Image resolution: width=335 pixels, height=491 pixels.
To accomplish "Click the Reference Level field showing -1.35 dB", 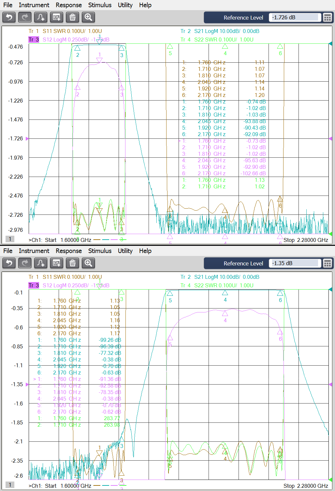I will [295, 263].
